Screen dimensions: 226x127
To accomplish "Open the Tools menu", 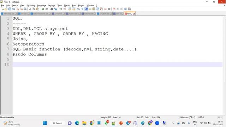I will tap(60, 6).
